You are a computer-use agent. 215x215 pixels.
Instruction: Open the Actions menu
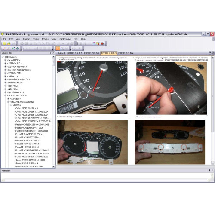[45, 39]
